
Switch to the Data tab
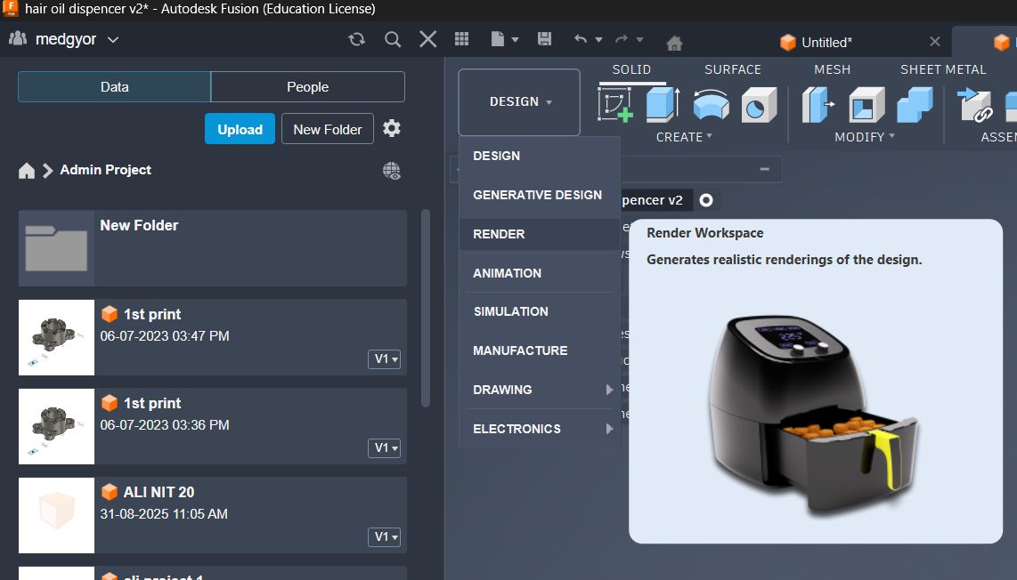[x=114, y=87]
